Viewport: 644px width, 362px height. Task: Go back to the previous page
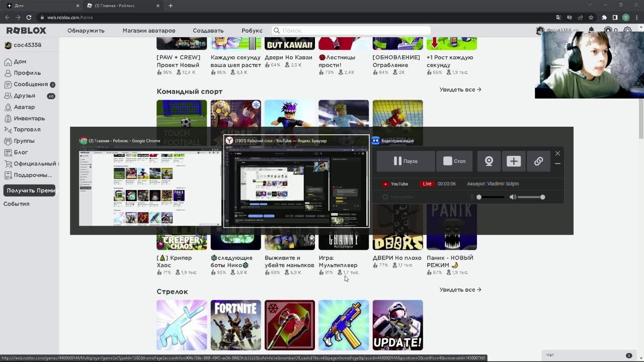click(x=7, y=18)
